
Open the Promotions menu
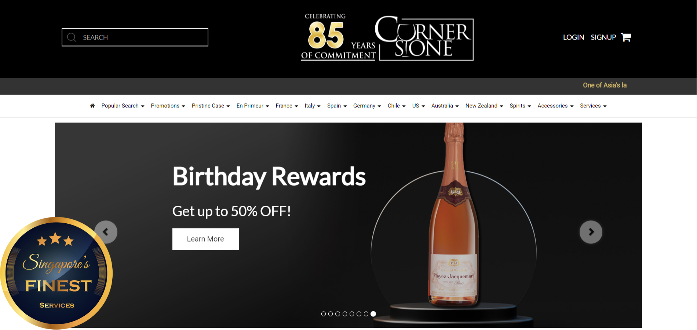(168, 106)
